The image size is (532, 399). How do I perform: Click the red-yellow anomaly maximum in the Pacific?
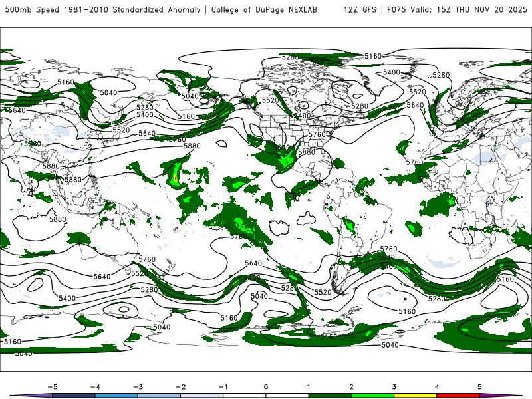[x=176, y=177]
